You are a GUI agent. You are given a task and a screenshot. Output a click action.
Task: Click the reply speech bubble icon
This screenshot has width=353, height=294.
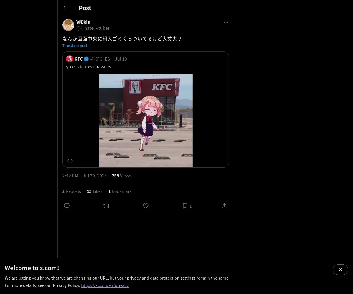click(67, 206)
